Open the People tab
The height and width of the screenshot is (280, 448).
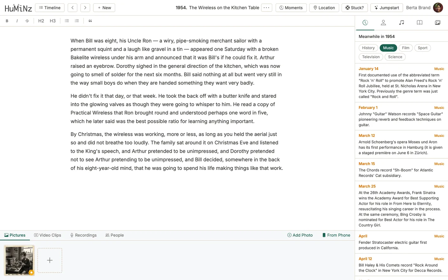(114, 235)
